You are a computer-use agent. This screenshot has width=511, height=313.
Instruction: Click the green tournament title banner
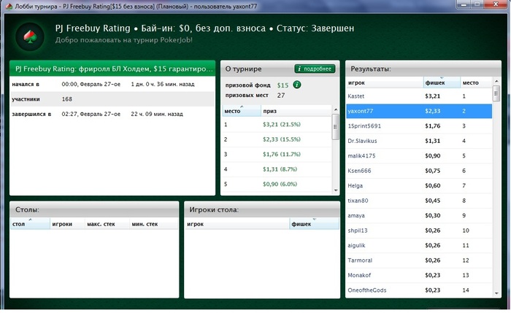click(x=112, y=69)
